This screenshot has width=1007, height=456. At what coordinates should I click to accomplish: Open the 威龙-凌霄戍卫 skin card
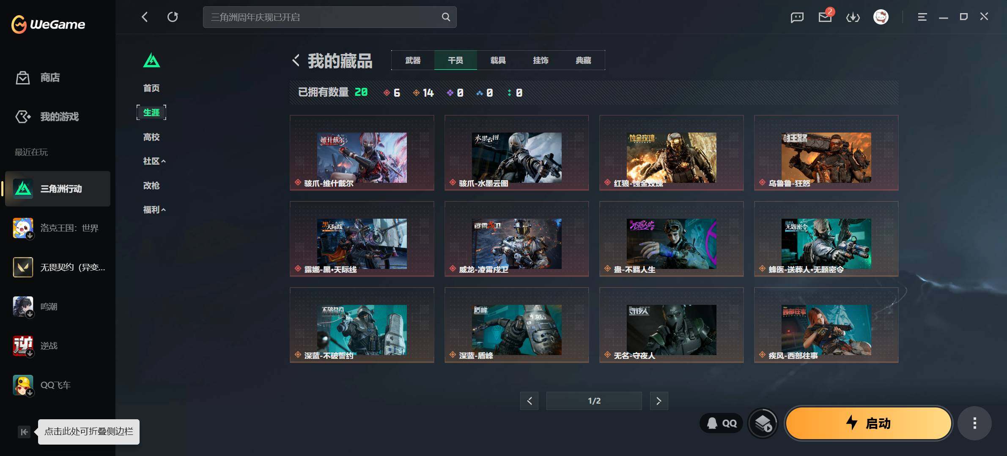pyautogui.click(x=517, y=239)
